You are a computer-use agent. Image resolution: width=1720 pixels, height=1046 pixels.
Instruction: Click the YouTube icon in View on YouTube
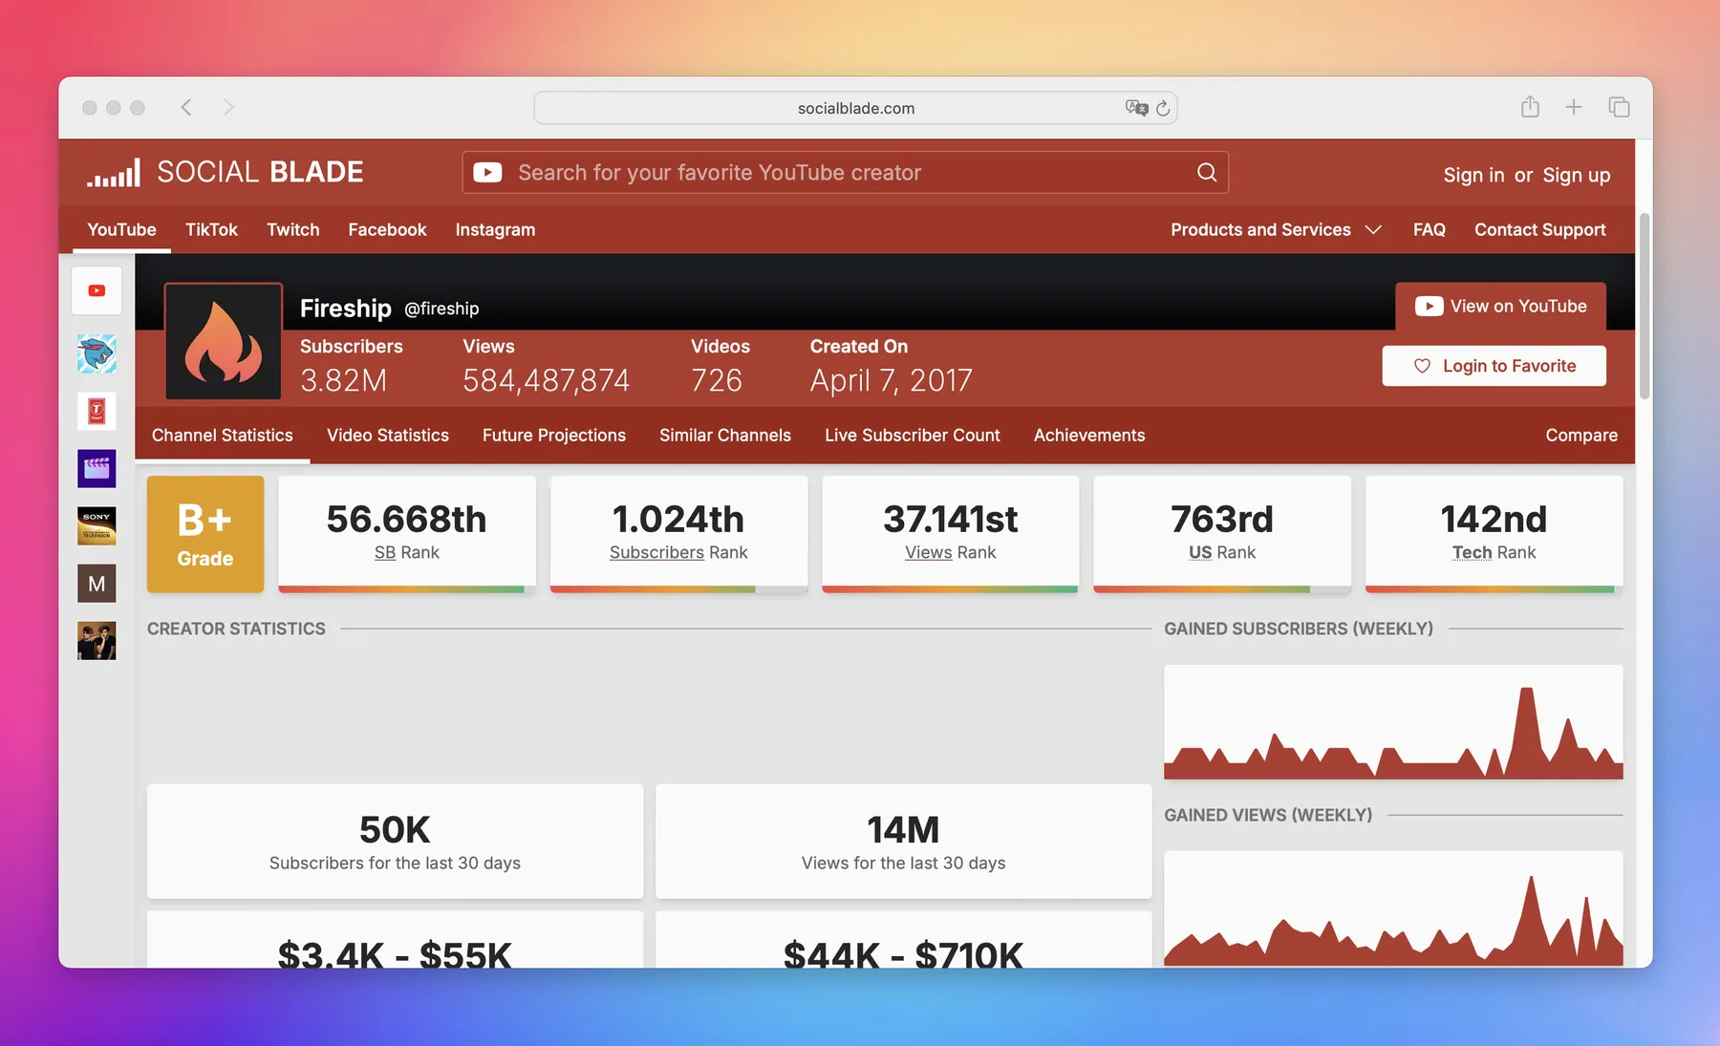(1429, 307)
